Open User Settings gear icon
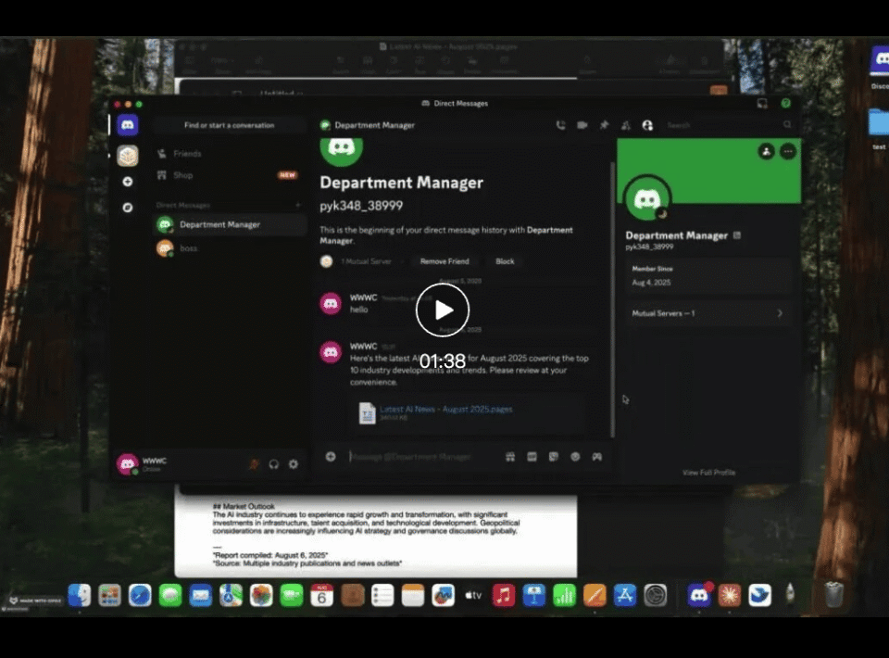This screenshot has width=889, height=658. pyautogui.click(x=294, y=464)
